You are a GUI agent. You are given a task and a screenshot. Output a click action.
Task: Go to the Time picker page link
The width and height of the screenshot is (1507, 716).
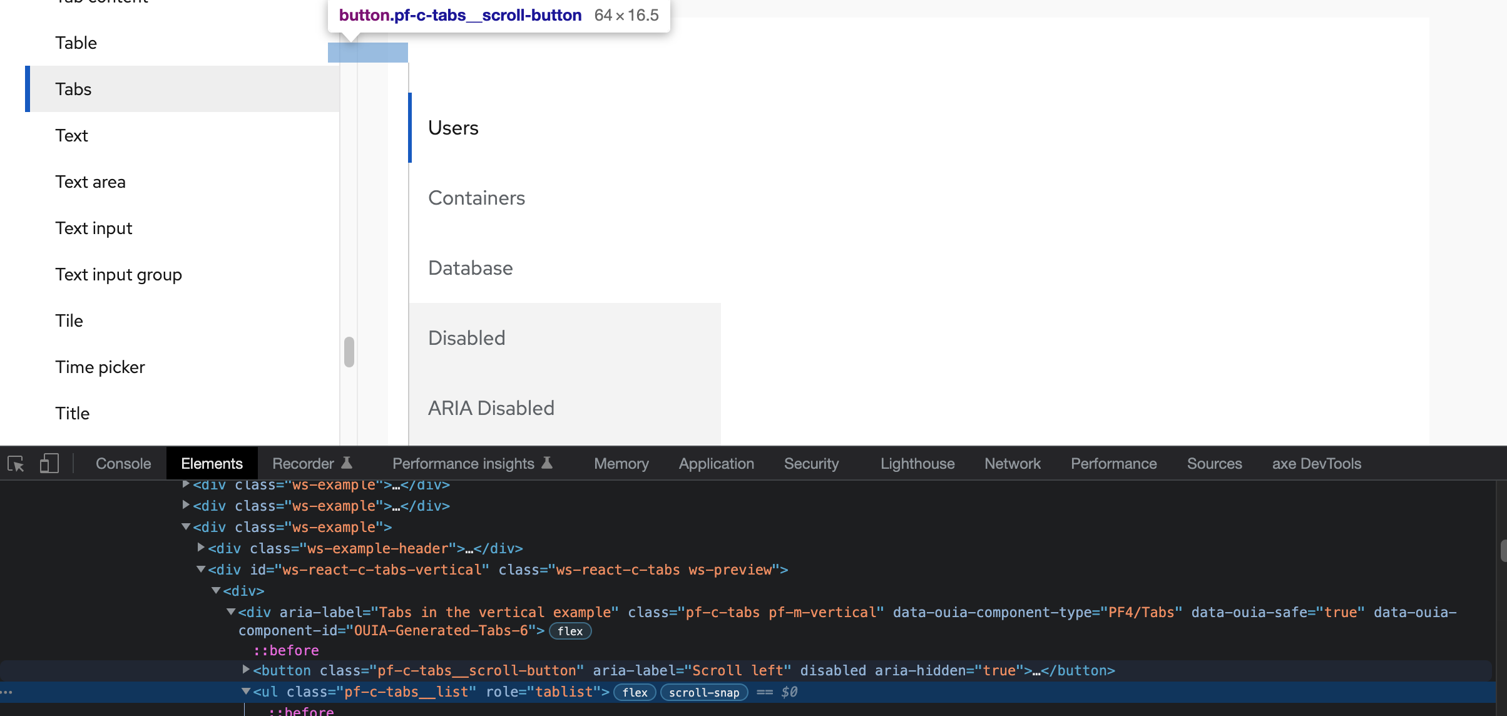click(100, 367)
